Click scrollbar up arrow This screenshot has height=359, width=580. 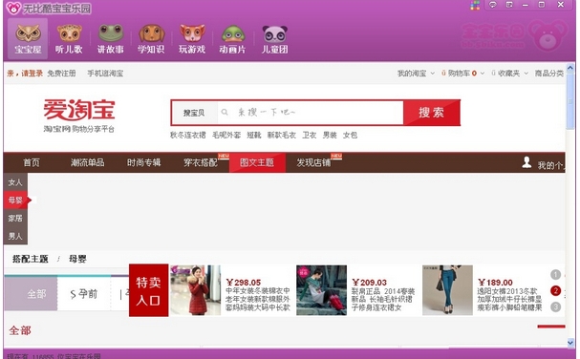570,68
